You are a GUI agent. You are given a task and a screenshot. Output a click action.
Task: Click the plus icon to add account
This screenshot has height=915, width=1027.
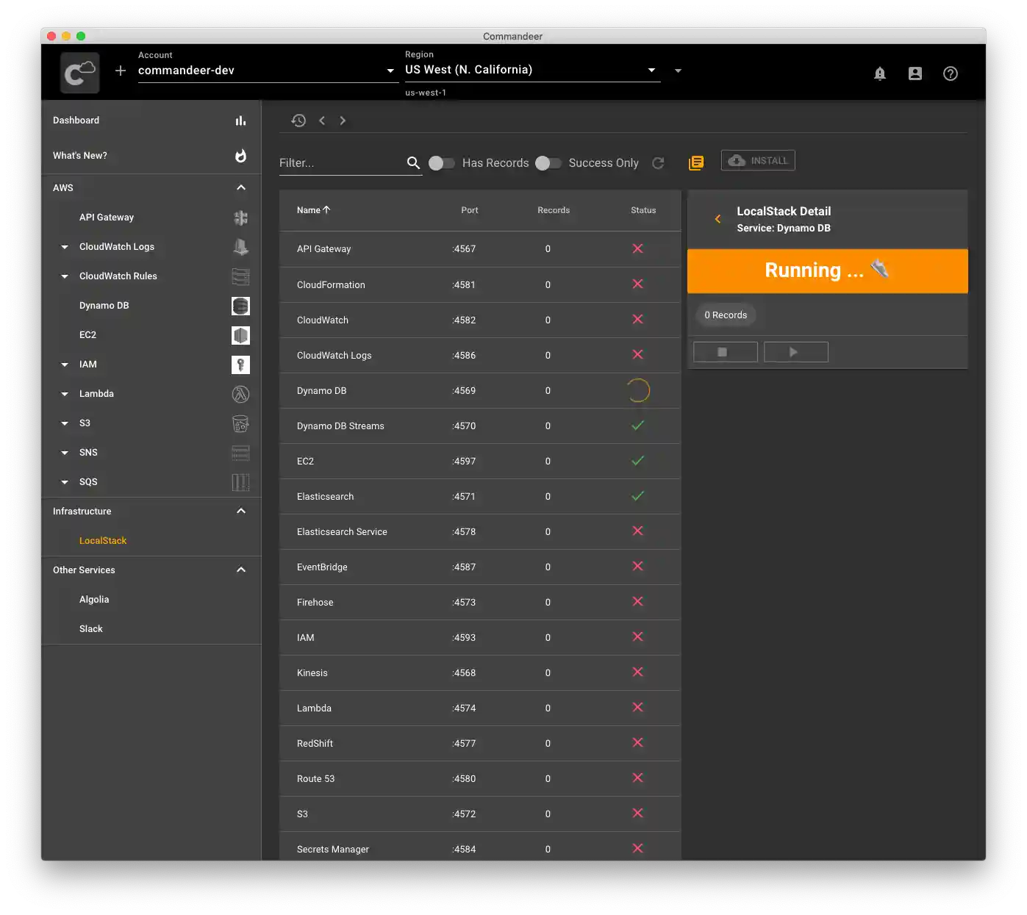tap(121, 71)
